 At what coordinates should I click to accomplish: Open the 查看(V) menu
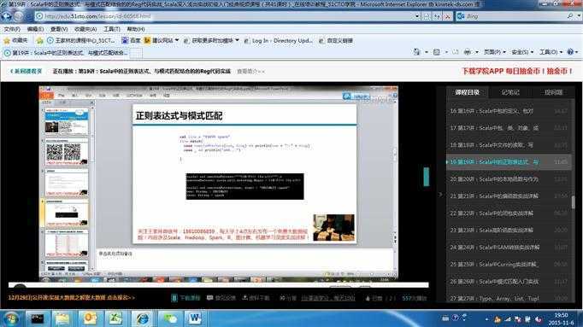[x=59, y=29]
